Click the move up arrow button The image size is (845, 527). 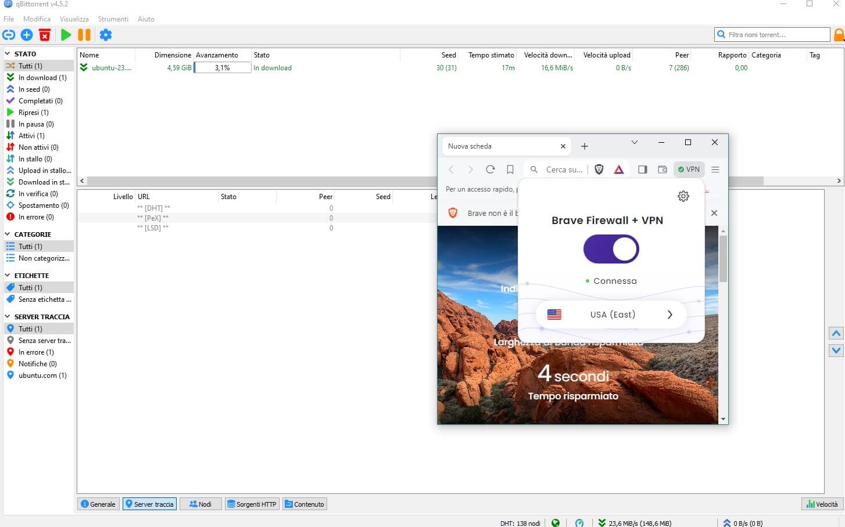[836, 333]
